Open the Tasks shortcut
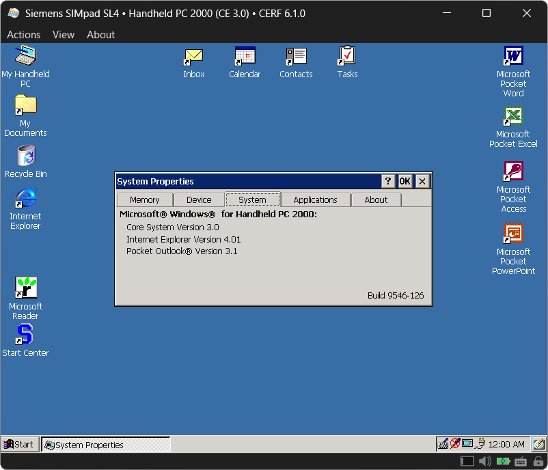Screen dimensions: 548x470 tap(346, 55)
